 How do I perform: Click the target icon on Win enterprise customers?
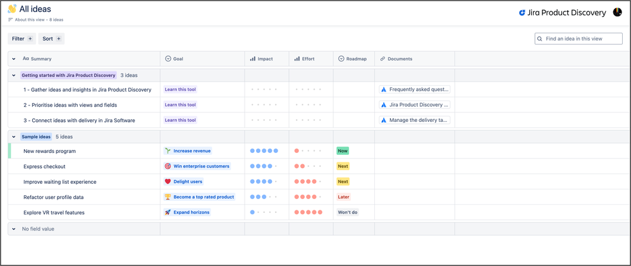point(168,166)
